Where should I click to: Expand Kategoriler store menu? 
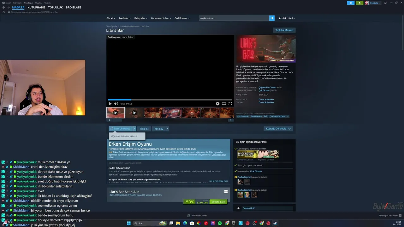point(141,18)
